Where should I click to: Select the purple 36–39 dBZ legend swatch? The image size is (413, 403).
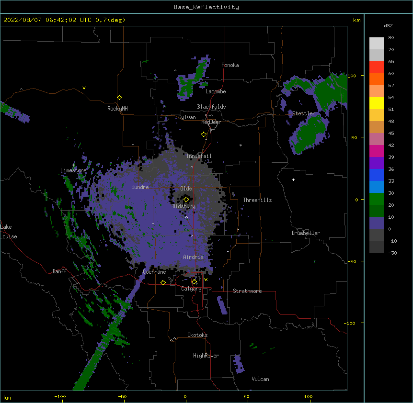[377, 163]
